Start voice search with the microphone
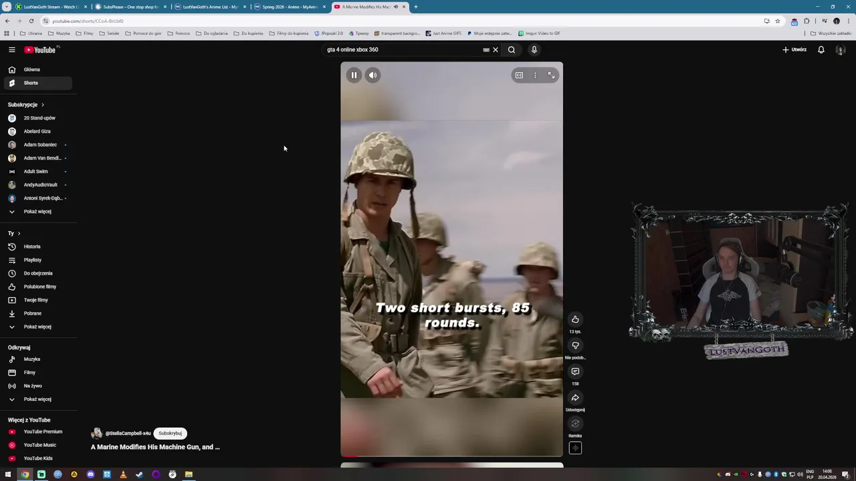This screenshot has width=856, height=481. coord(534,49)
